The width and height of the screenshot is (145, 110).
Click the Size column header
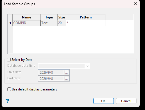[x=62, y=17]
